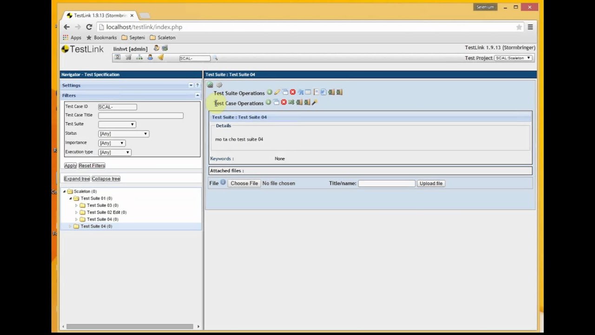595x335 pixels.
Task: Click the info icon next to File label
Action: [x=223, y=182]
